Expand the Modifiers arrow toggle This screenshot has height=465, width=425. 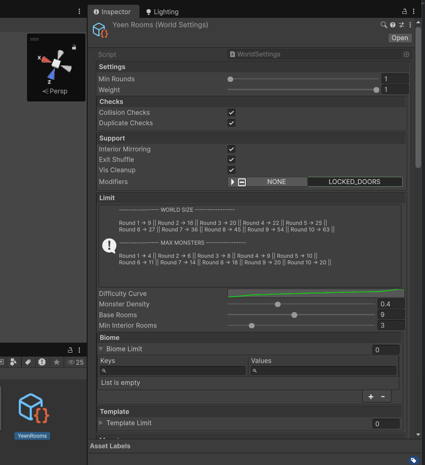click(232, 182)
